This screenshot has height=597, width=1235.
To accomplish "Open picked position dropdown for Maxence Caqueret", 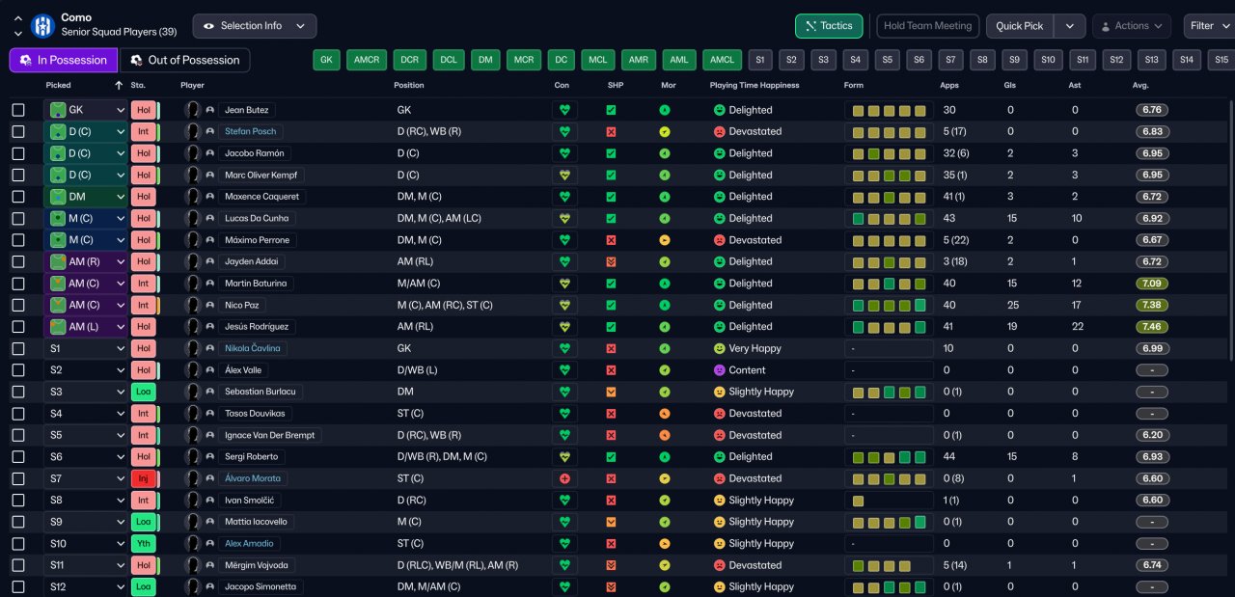I will pos(121,197).
